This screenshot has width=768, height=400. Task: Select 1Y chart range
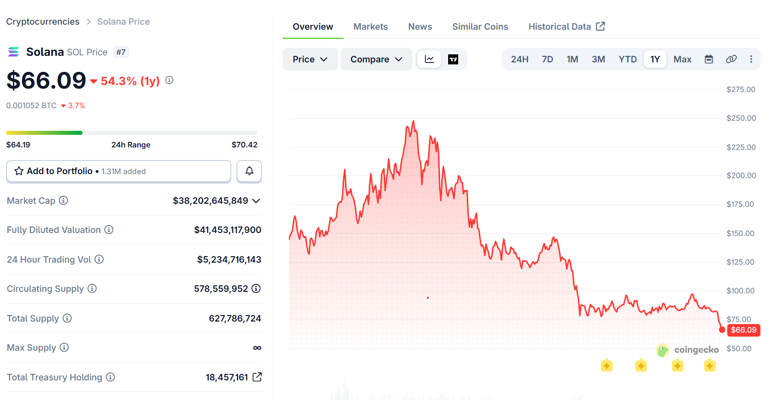[655, 59]
